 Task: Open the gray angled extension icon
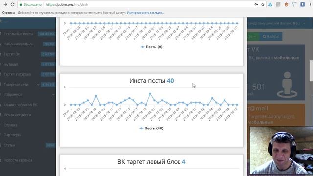(x=294, y=4)
